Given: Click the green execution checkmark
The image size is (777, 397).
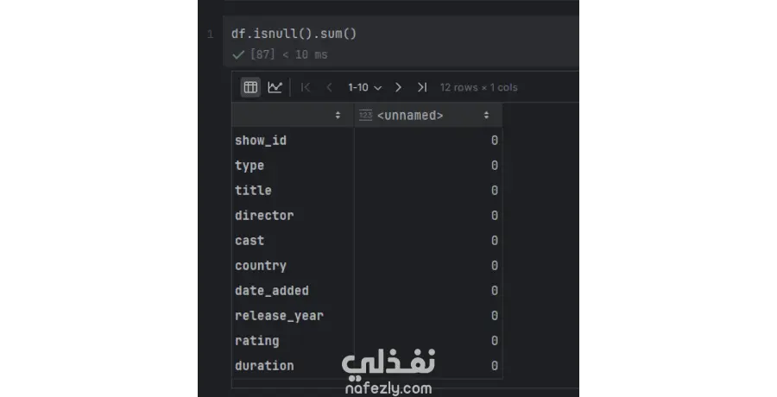Looking at the screenshot, I should (238, 54).
